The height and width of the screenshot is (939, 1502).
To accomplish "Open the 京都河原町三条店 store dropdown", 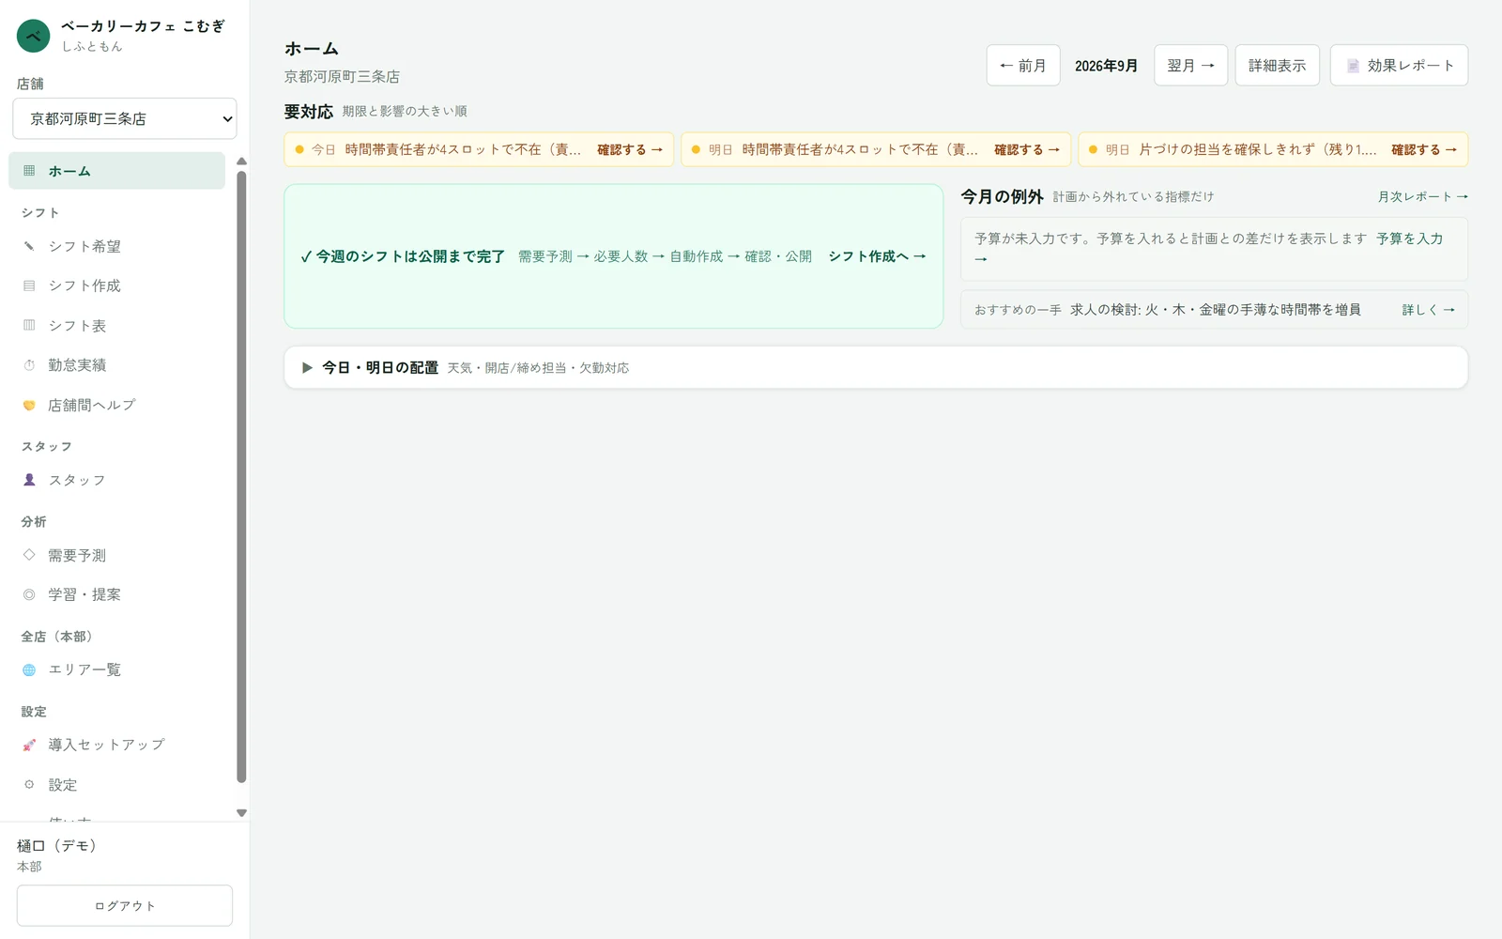I will coord(125,118).
